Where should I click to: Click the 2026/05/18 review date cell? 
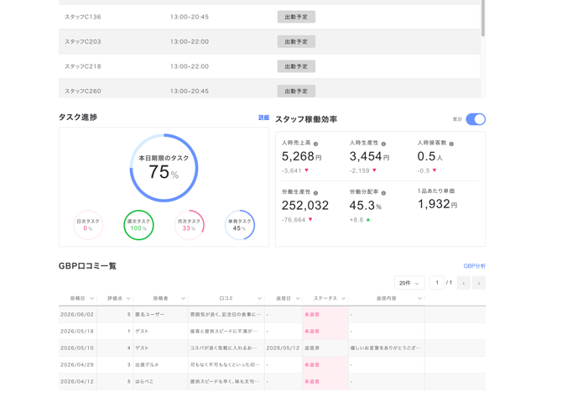77,332
